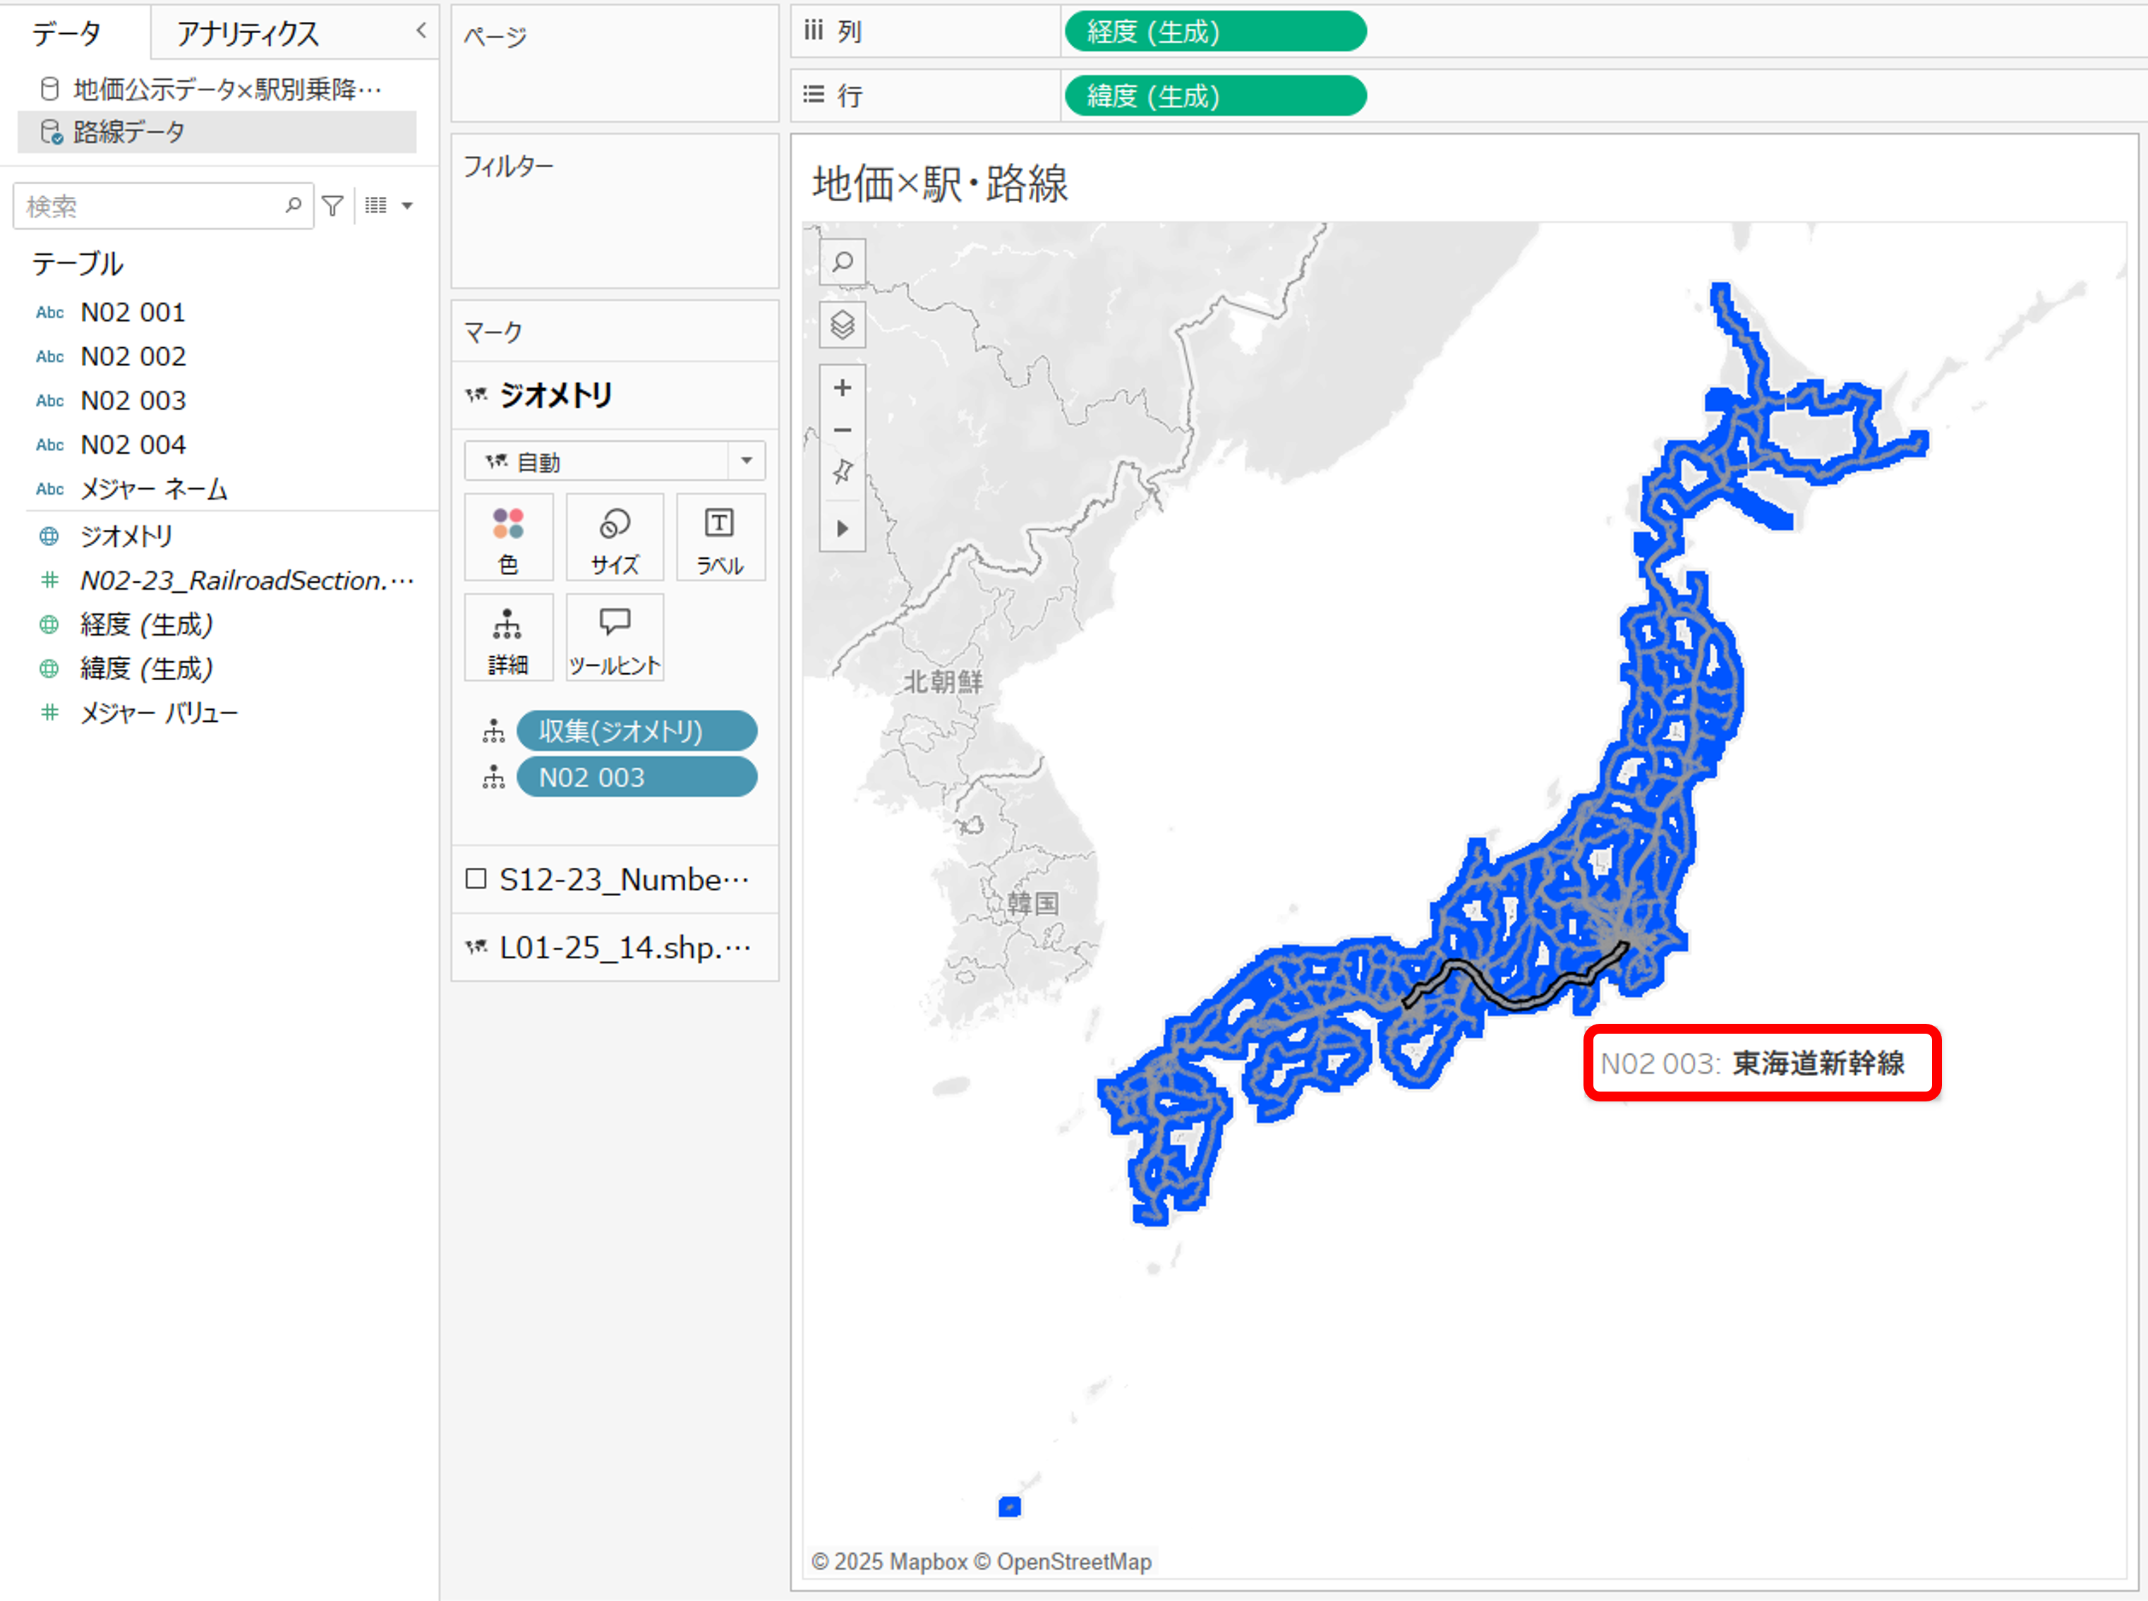This screenshot has height=1601, width=2148.
Task: Select the 路線データ data source
Action: (217, 132)
